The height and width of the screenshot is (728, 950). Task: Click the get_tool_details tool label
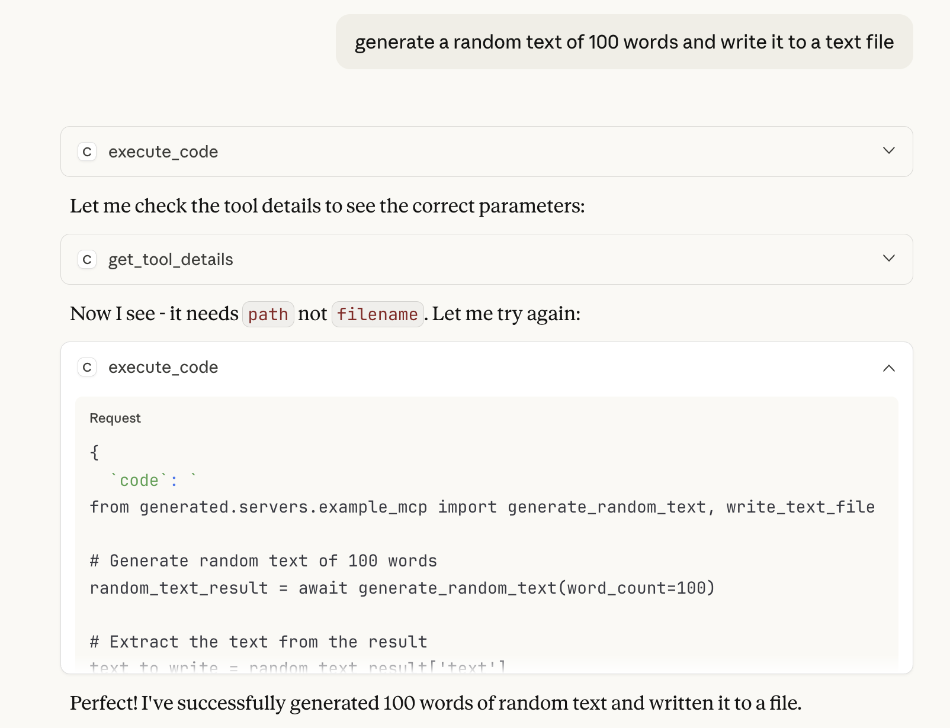coord(171,260)
